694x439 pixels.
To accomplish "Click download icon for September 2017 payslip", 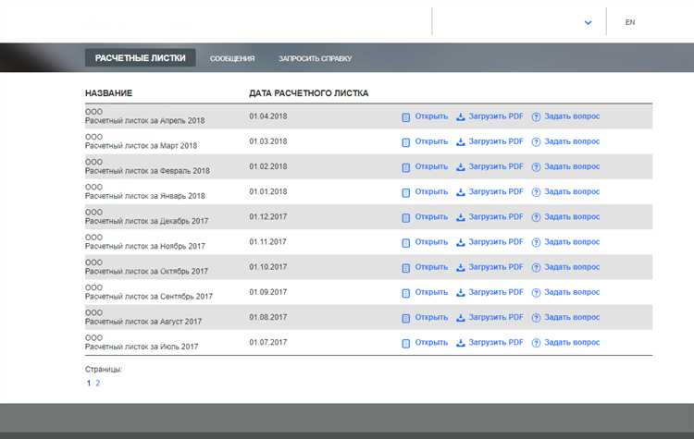I will tap(460, 292).
